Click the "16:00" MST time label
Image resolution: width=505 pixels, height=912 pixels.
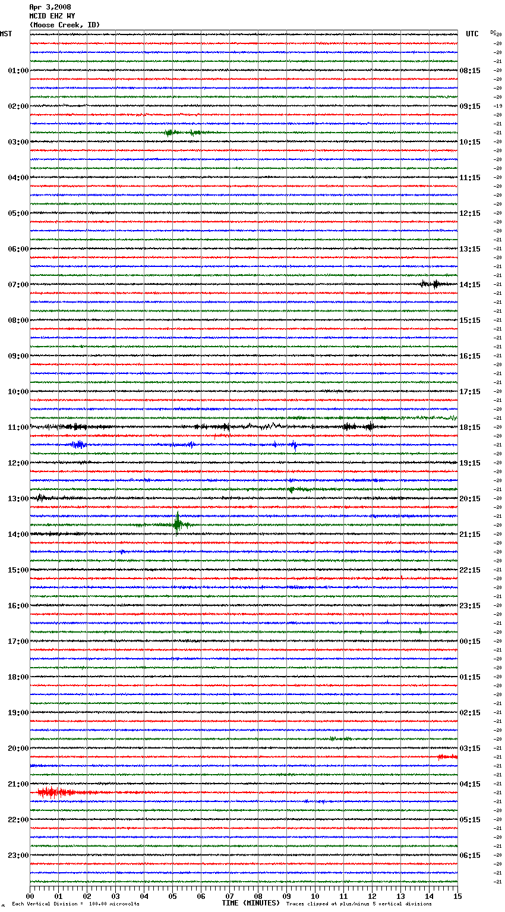[x=18, y=606]
